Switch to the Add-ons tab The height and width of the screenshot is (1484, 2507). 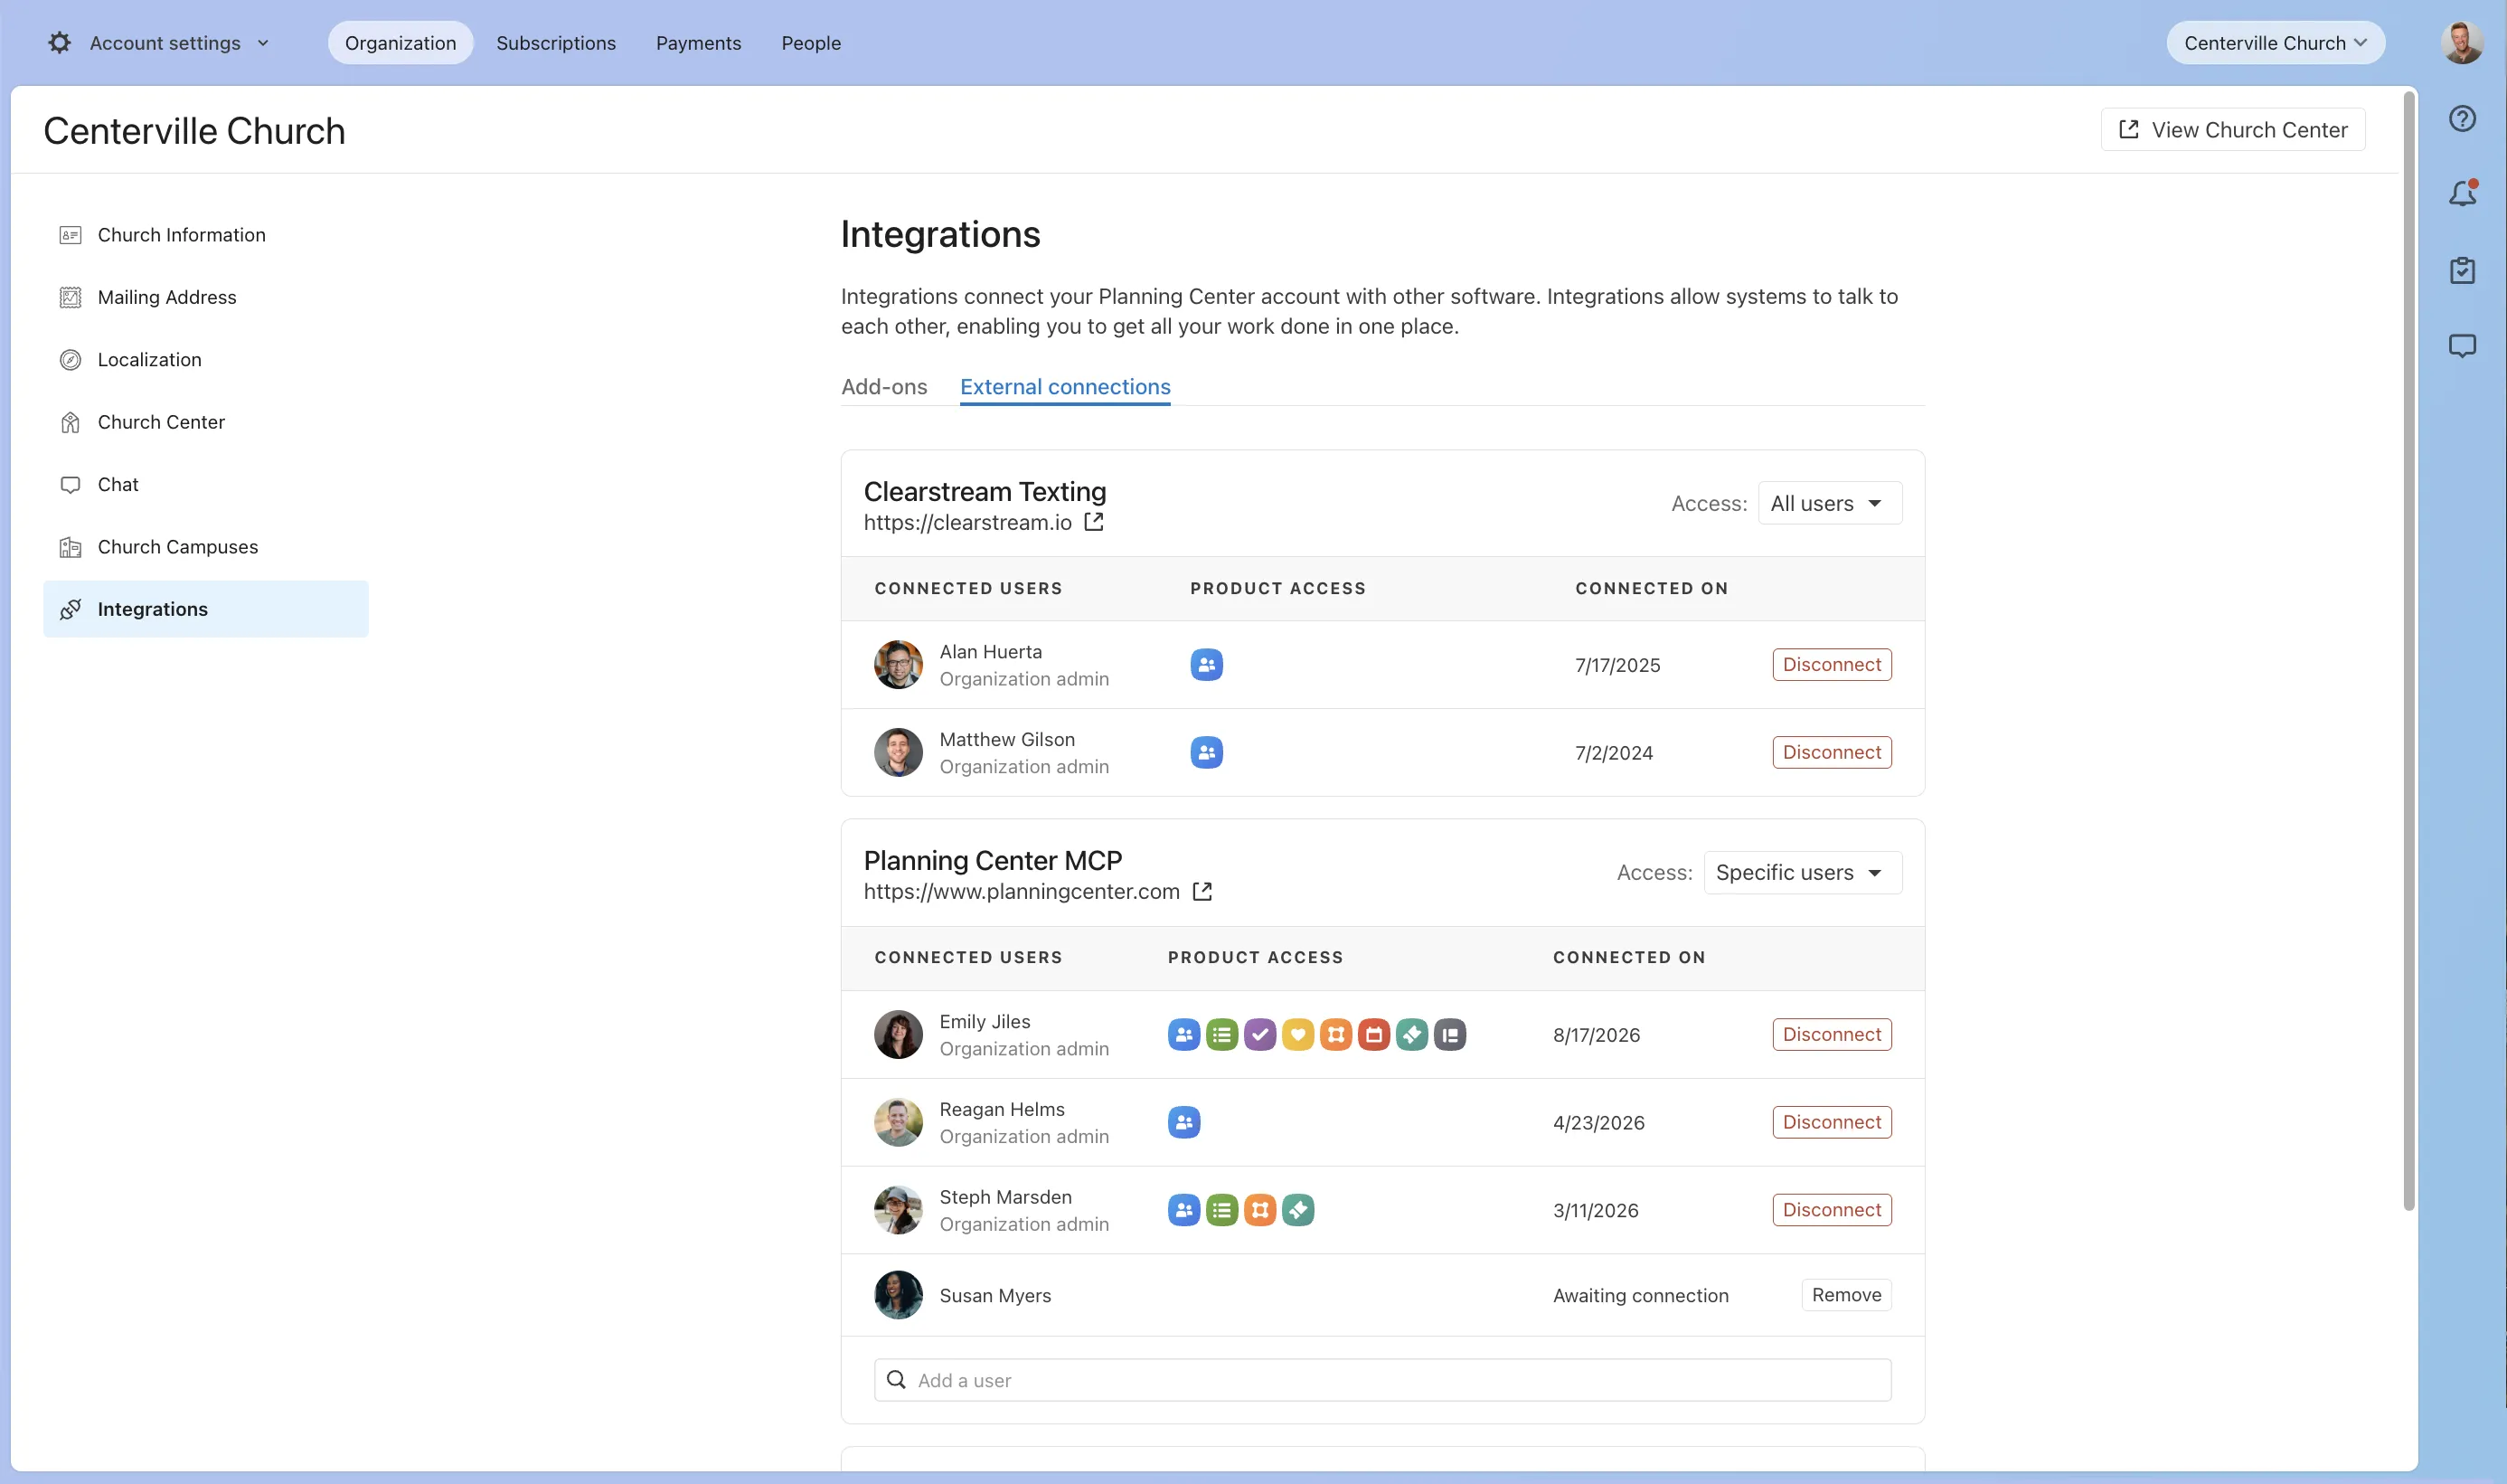pos(885,387)
